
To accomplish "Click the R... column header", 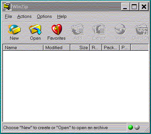I will (96, 47).
